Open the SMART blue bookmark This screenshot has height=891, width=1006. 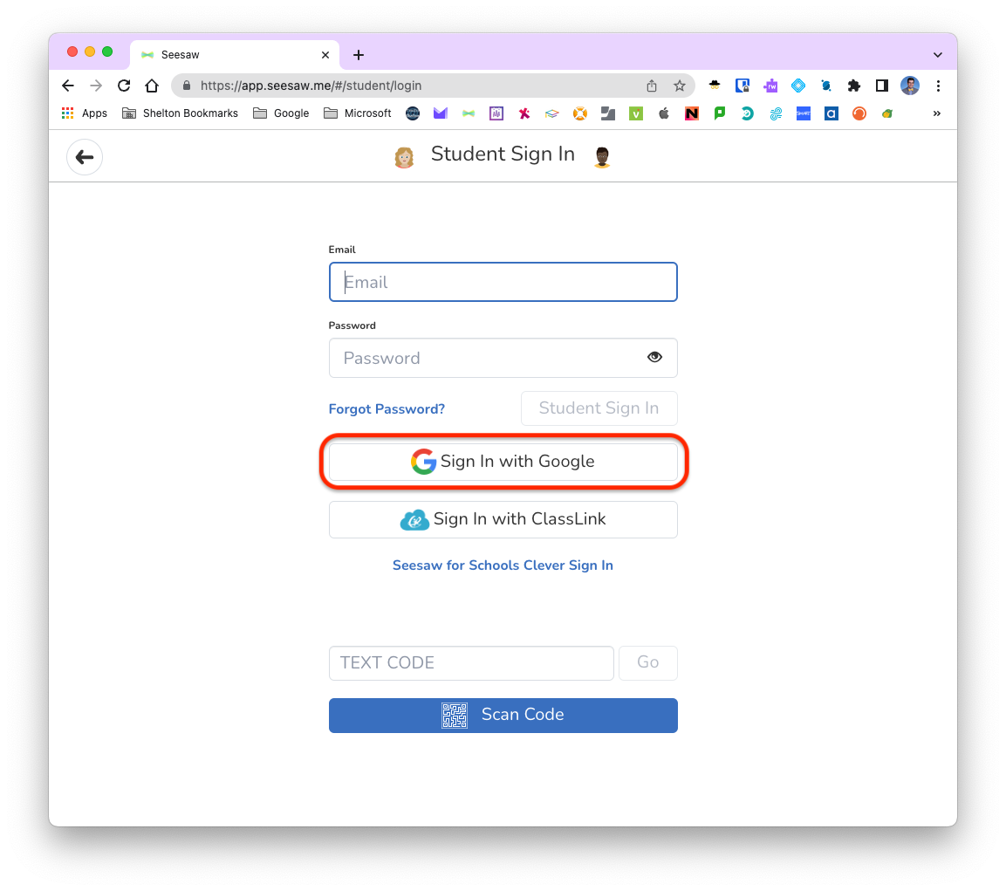(x=804, y=113)
